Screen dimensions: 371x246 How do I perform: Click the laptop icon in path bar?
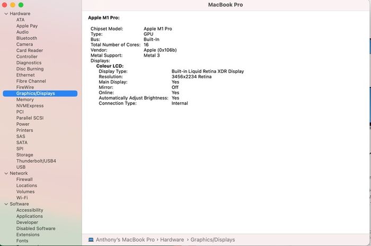click(91, 240)
